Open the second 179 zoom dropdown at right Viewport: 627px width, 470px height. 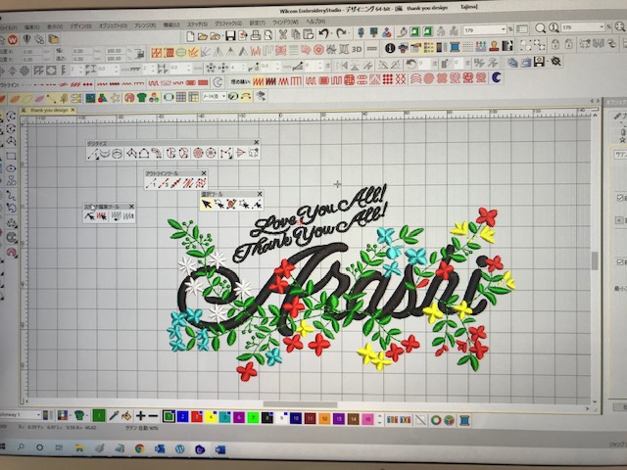602,26
